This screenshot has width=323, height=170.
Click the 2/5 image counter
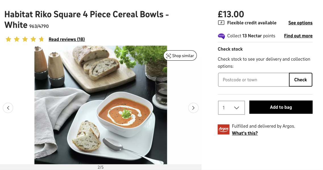pos(101,167)
